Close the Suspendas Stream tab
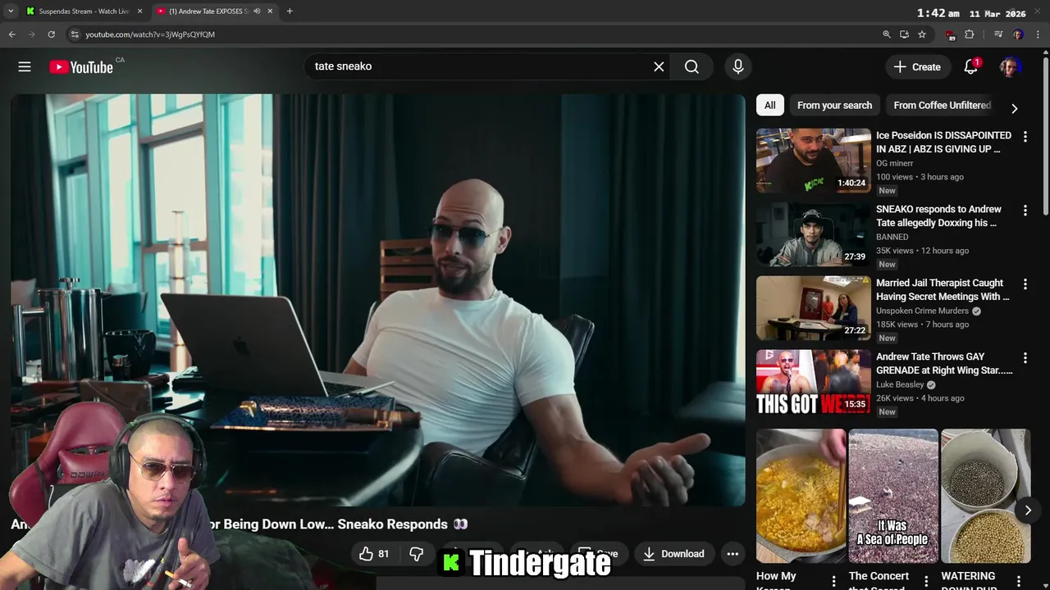1050x590 pixels. [x=139, y=11]
